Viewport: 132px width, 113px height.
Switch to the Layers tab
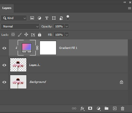click(x=7, y=8)
